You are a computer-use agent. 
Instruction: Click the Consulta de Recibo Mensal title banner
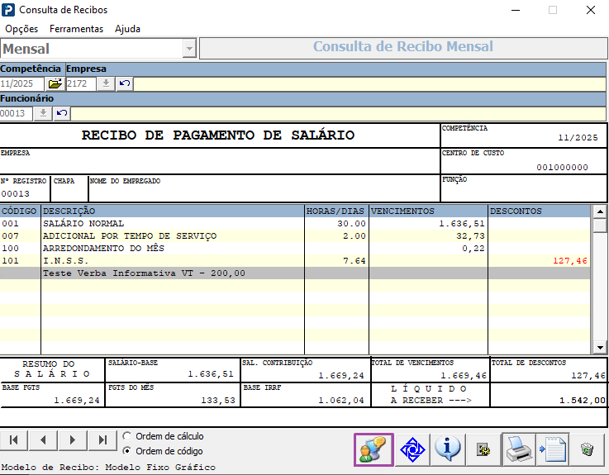point(403,47)
